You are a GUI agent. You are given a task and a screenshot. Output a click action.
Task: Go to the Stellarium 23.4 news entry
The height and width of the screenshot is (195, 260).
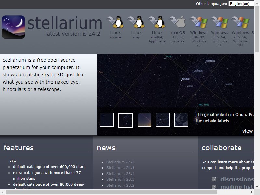click(120, 174)
